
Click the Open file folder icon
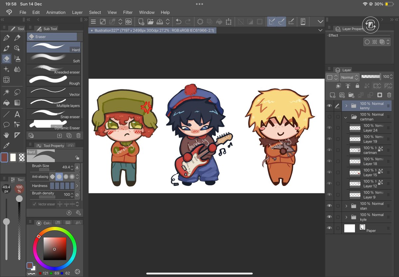[150, 22]
